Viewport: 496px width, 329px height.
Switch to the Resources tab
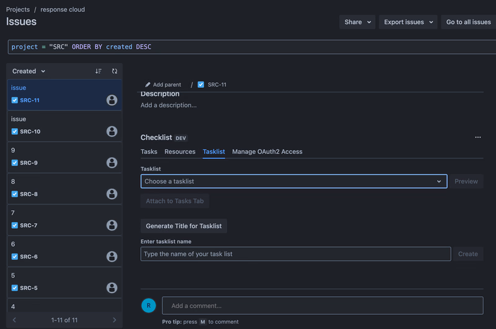(x=180, y=152)
